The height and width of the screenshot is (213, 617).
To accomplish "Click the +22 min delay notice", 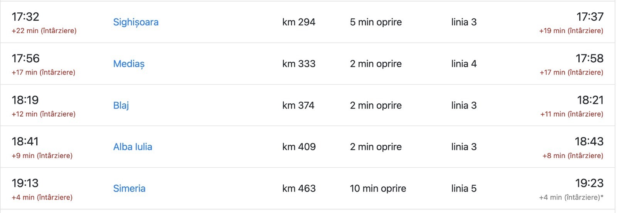I will pyautogui.click(x=44, y=31).
